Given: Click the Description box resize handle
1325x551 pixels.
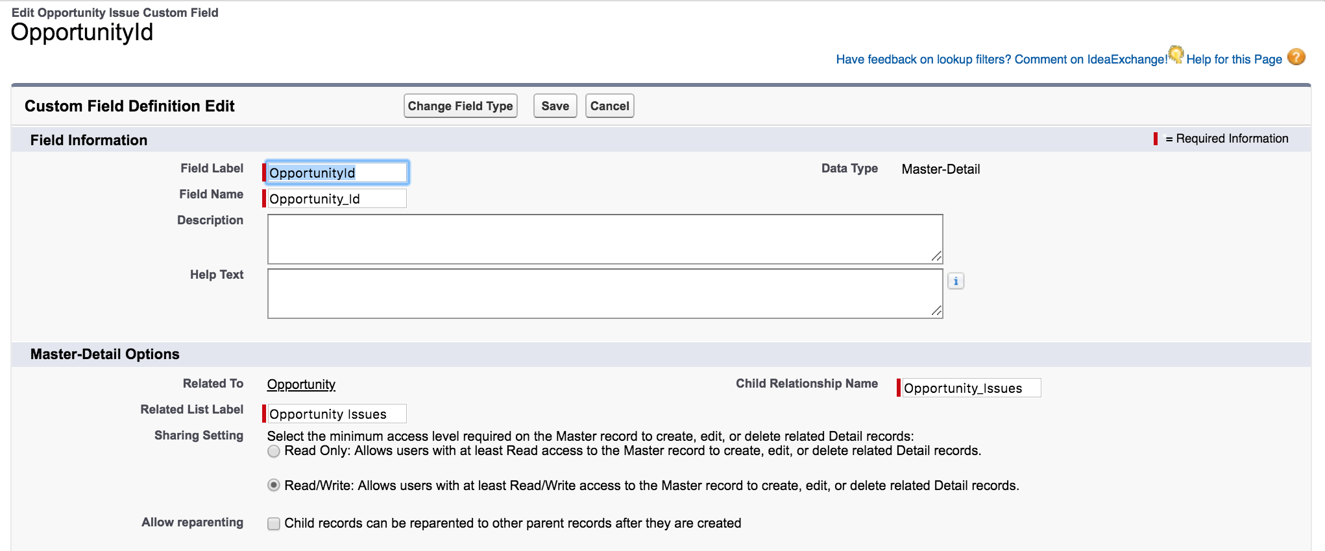Looking at the screenshot, I should pyautogui.click(x=936, y=257).
